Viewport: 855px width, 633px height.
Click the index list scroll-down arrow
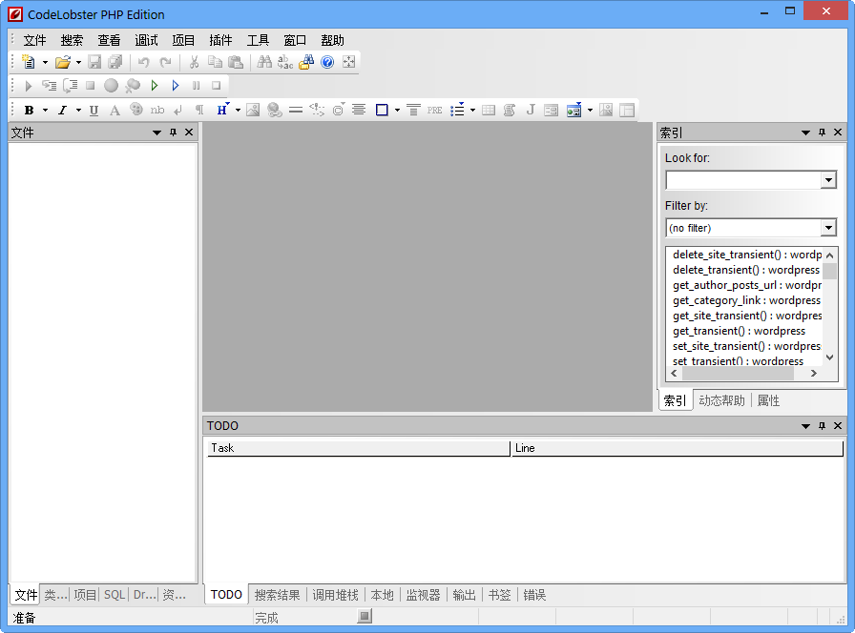tap(830, 357)
